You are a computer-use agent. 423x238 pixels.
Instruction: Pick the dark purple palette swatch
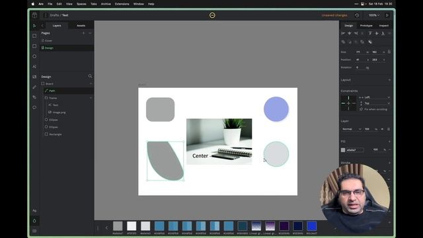click(284, 226)
